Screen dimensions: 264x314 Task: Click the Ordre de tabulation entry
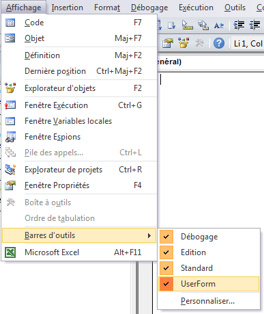(79, 218)
